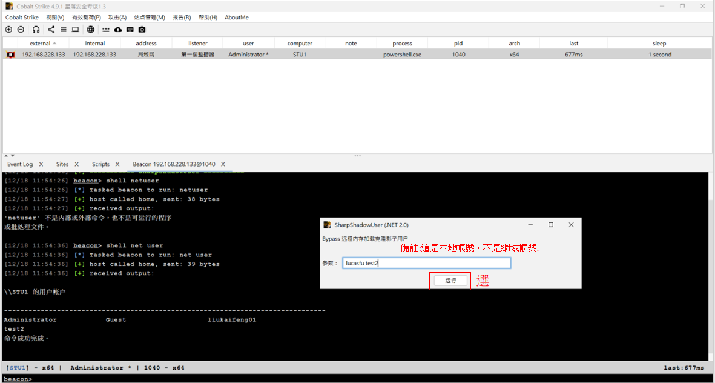
Task: Click the 第一個監聽器 listener cell
Action: (198, 55)
